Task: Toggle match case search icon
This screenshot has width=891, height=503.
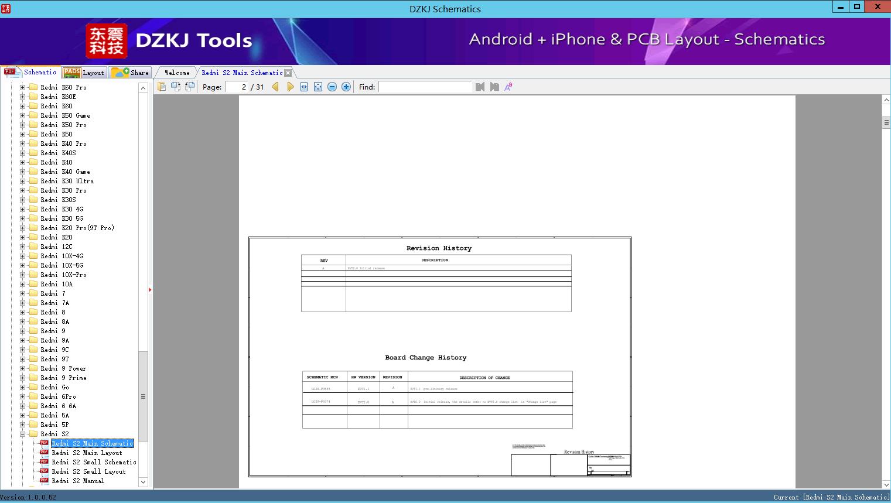Action: point(508,87)
